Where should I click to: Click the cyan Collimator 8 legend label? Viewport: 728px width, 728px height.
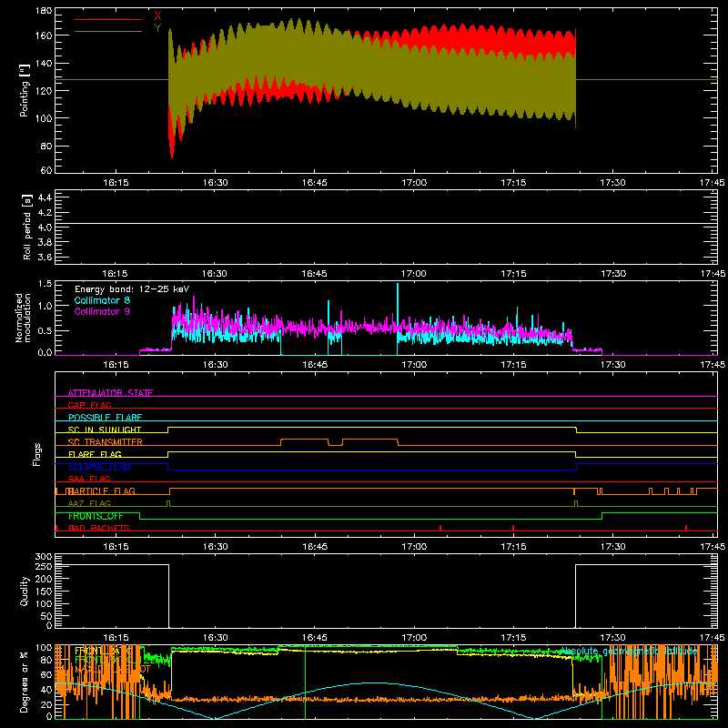tap(102, 300)
